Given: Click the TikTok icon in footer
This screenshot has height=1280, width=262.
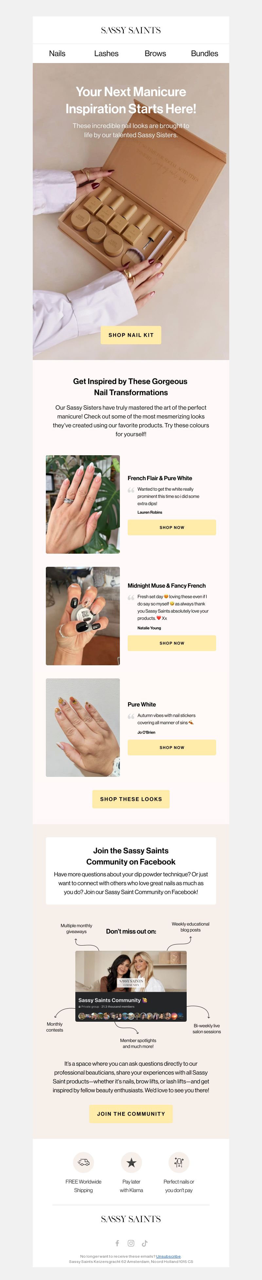Looking at the screenshot, I should pos(145,1243).
